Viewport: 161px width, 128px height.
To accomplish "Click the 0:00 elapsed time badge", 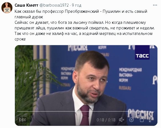I will (x=23, y=120).
